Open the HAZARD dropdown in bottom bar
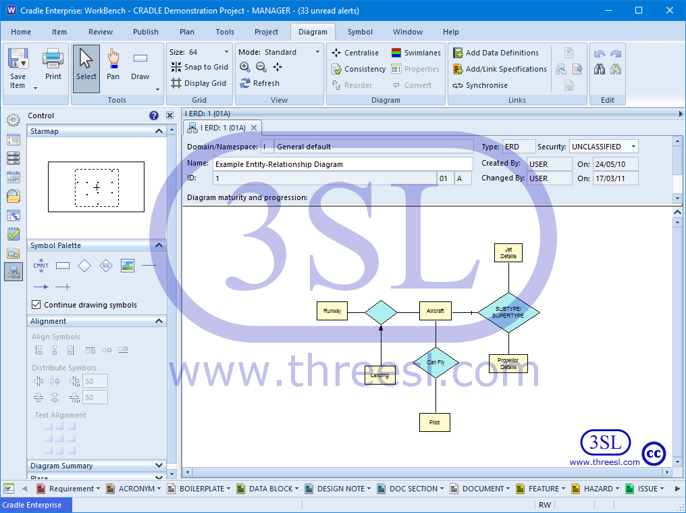Viewport: 686px width, 513px height. [x=617, y=489]
